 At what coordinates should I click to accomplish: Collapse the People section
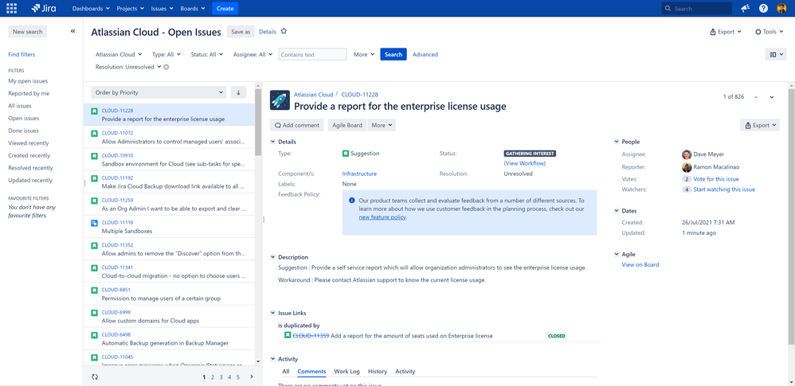tap(617, 142)
